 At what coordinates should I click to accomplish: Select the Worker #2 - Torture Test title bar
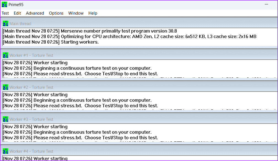[x=138, y=87]
